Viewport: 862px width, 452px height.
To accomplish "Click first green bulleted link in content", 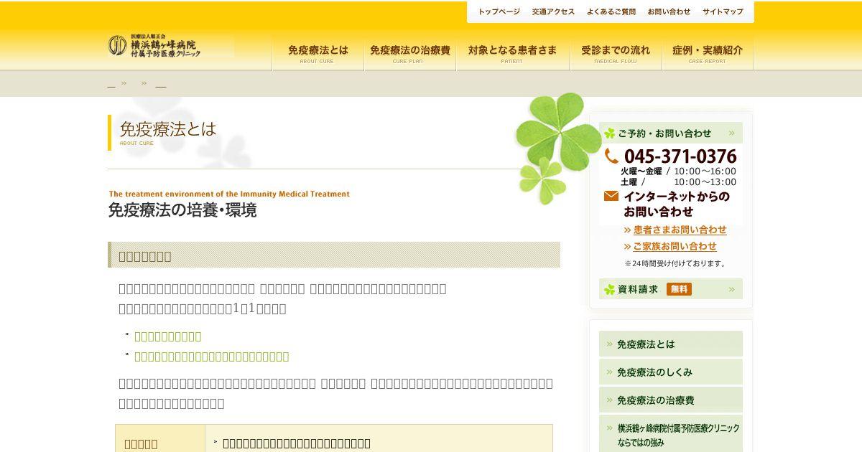I will (168, 336).
